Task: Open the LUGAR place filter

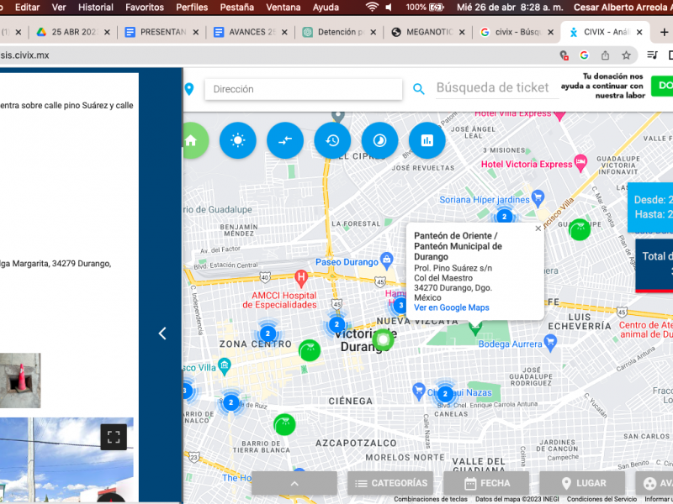Action: tap(582, 484)
